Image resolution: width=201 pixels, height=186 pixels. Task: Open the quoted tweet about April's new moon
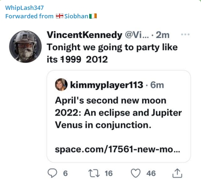(x=119, y=116)
